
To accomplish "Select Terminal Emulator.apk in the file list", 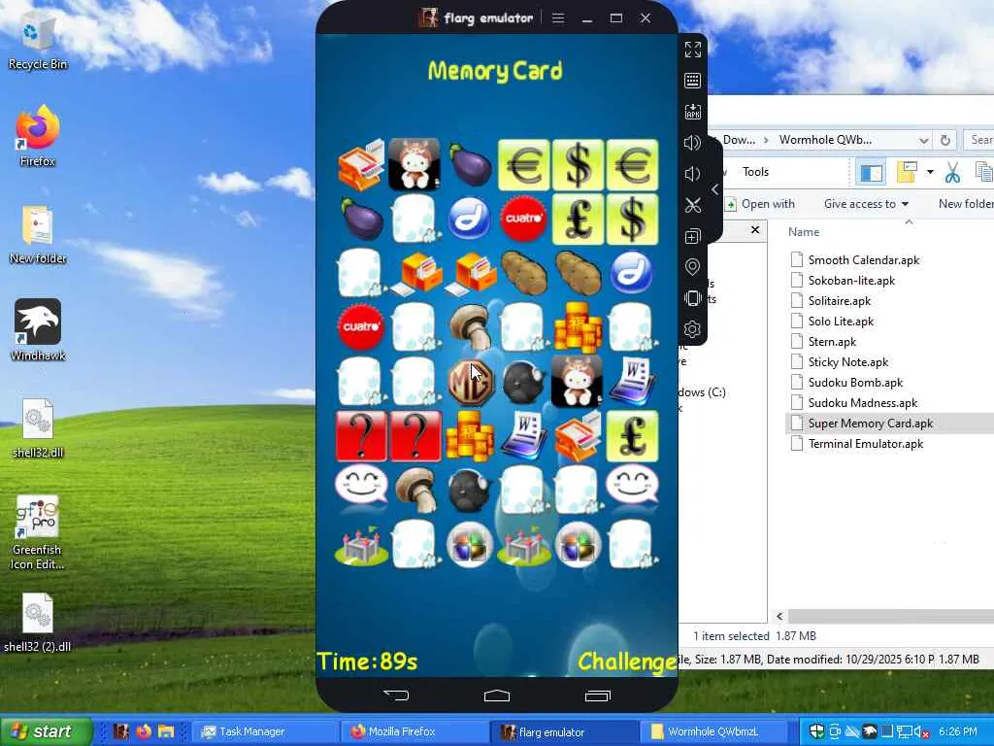I will click(x=865, y=443).
